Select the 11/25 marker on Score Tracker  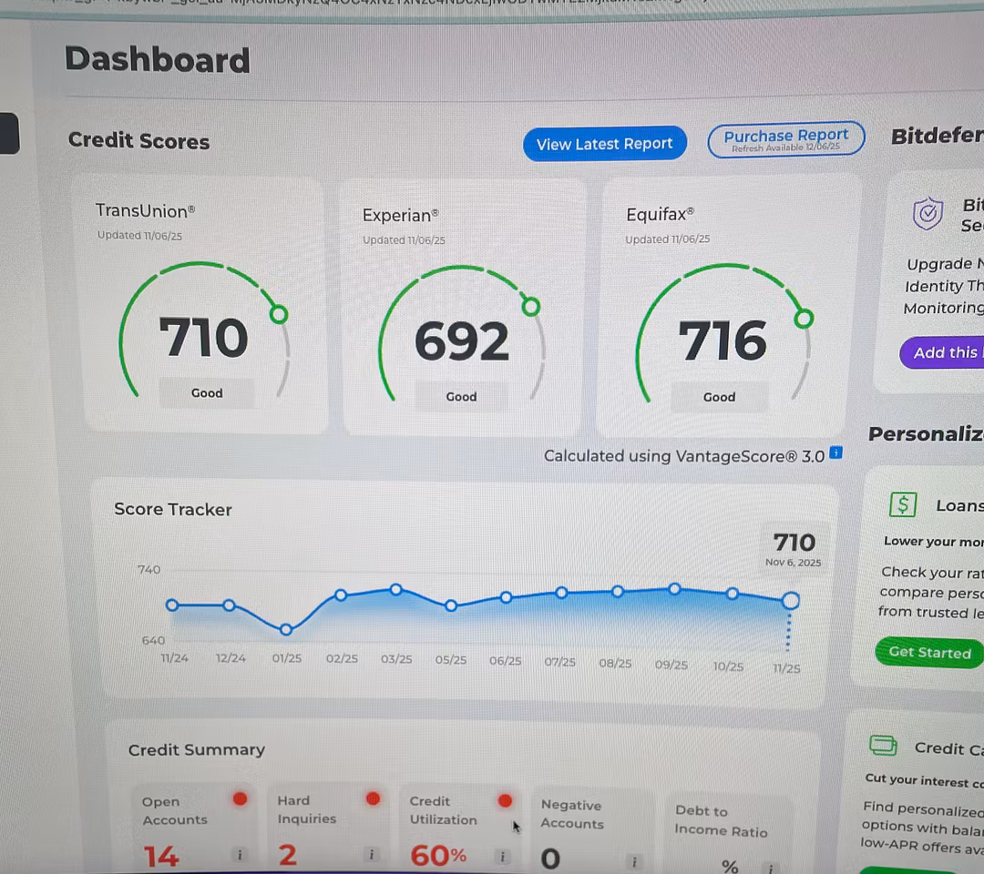[790, 600]
